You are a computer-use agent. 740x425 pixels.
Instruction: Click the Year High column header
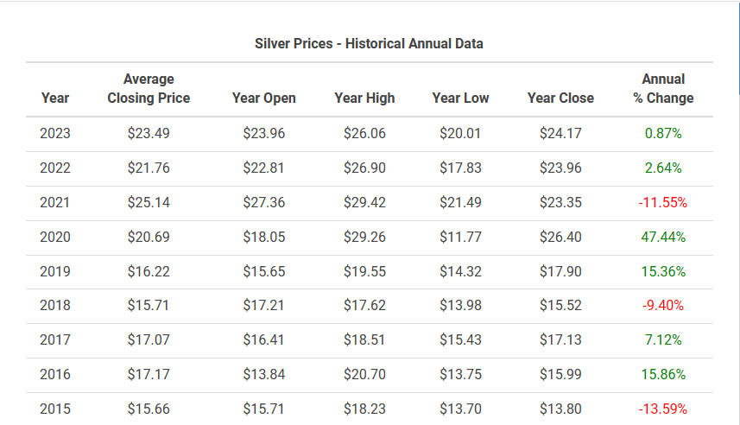coord(364,98)
